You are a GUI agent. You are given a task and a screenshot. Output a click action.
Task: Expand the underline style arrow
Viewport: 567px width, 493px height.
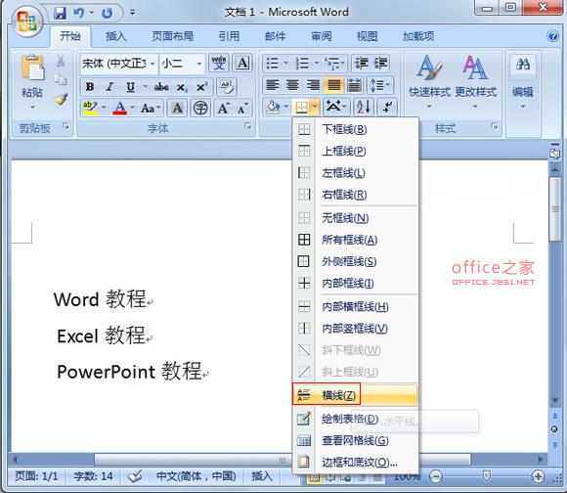pos(146,86)
